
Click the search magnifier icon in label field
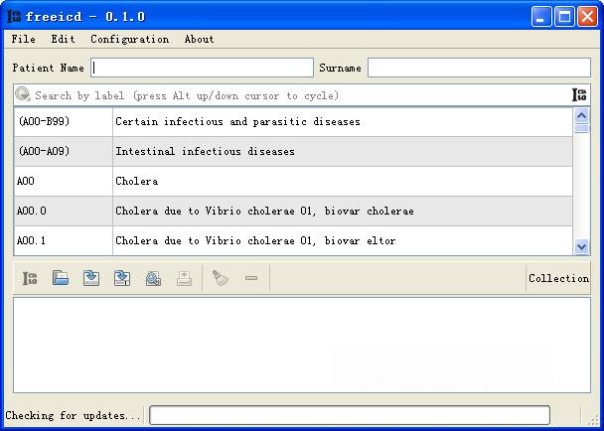23,94
